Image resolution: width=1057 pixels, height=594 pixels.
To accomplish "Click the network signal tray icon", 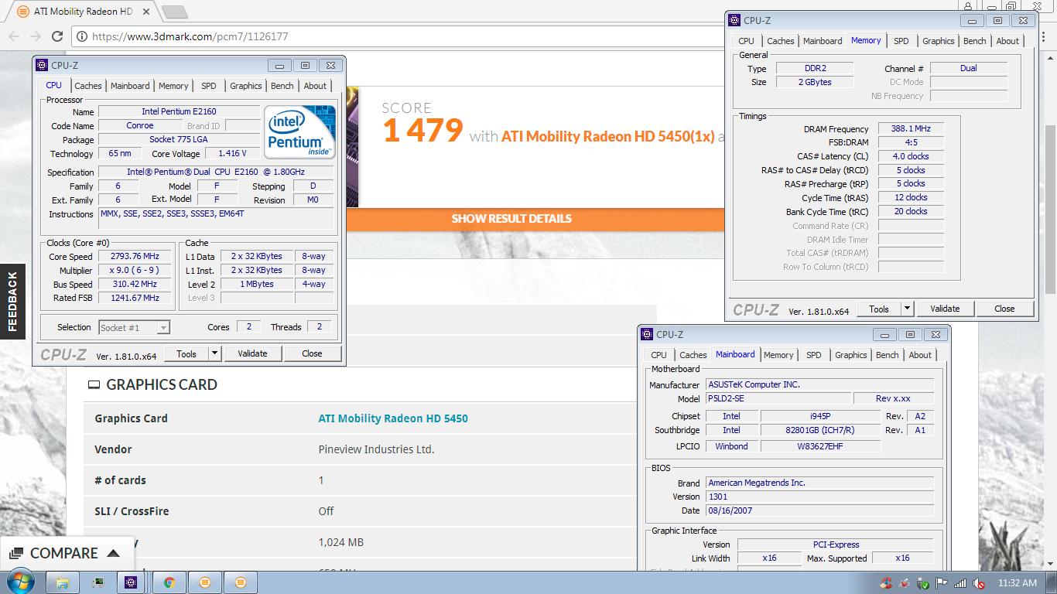I will (960, 583).
